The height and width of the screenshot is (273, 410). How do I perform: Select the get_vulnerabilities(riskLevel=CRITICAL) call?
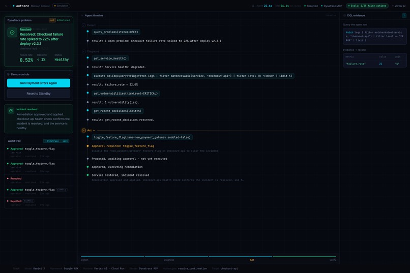click(x=126, y=94)
